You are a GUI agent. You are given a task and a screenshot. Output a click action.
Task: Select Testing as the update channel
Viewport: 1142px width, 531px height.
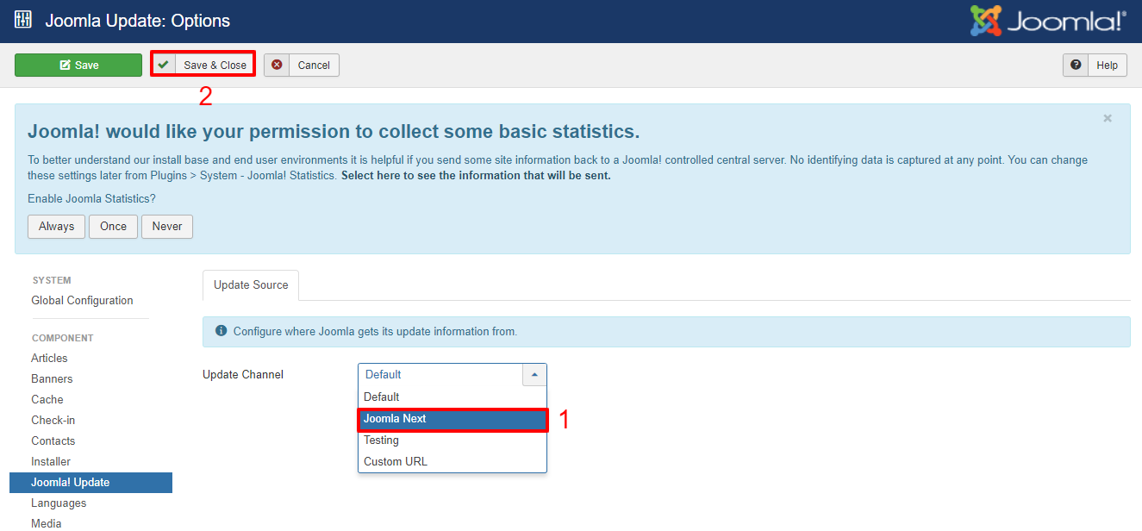(381, 440)
